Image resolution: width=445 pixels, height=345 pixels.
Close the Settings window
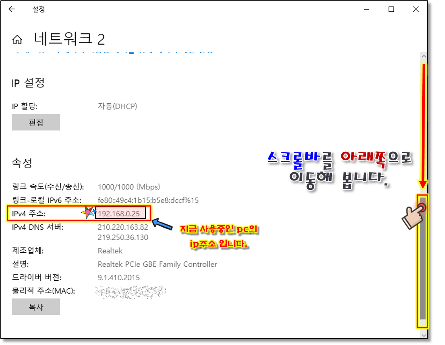click(x=416, y=9)
